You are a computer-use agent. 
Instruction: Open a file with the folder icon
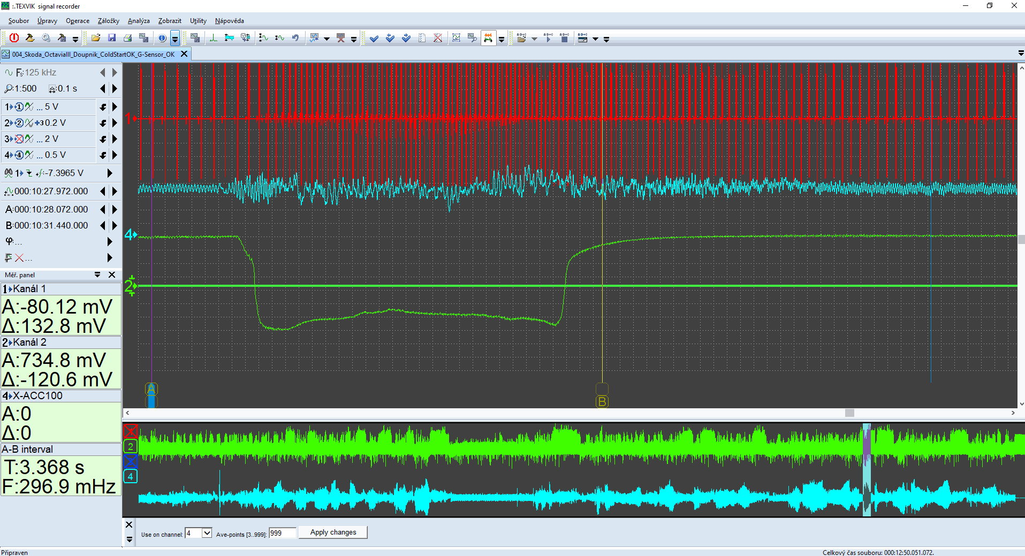pos(96,38)
